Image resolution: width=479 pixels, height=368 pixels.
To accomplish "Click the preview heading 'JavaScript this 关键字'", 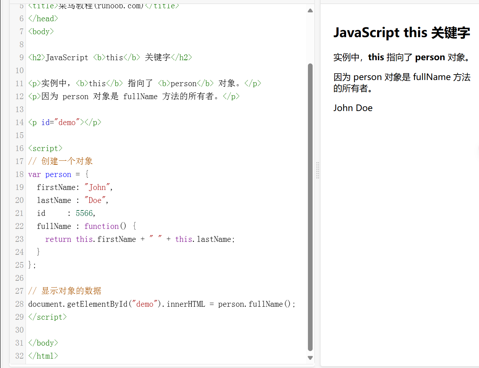I will (402, 33).
